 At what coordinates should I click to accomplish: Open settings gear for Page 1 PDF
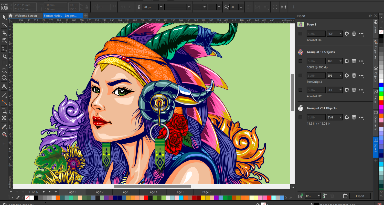(347, 34)
